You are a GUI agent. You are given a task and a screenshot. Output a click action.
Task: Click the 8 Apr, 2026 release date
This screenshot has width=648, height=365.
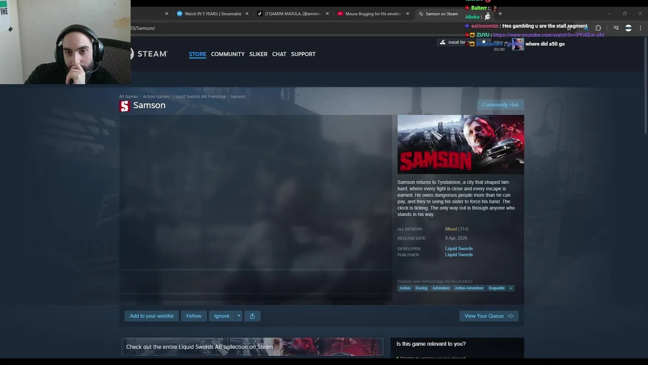tap(456, 238)
